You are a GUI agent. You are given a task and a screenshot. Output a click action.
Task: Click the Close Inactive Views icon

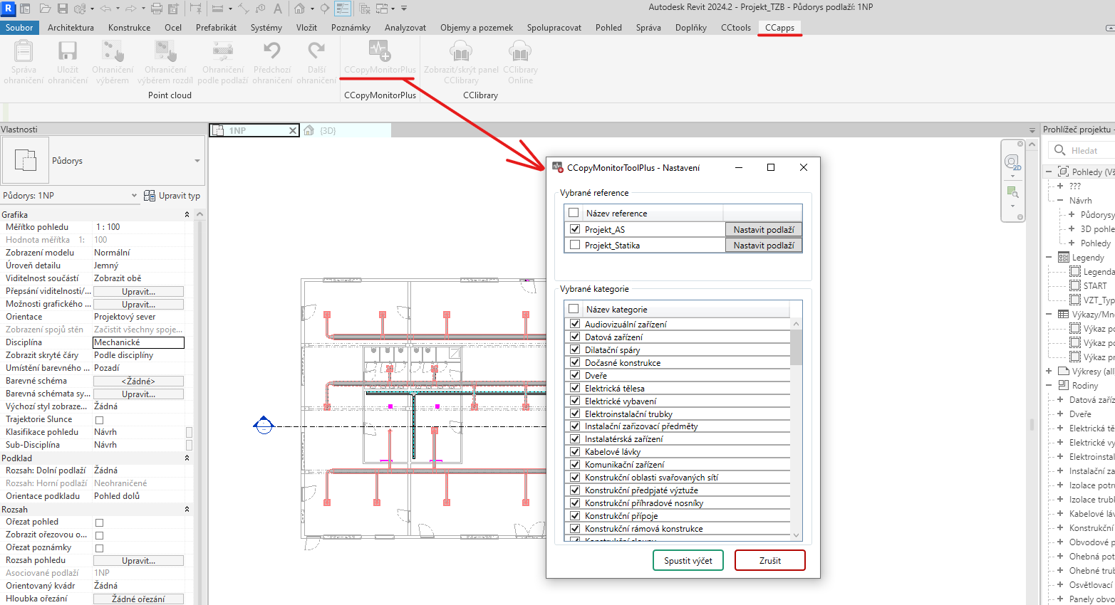tap(365, 9)
